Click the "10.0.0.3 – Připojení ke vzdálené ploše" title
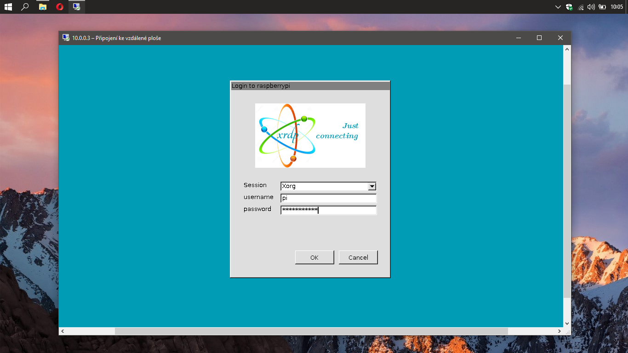628x353 pixels. 117,38
